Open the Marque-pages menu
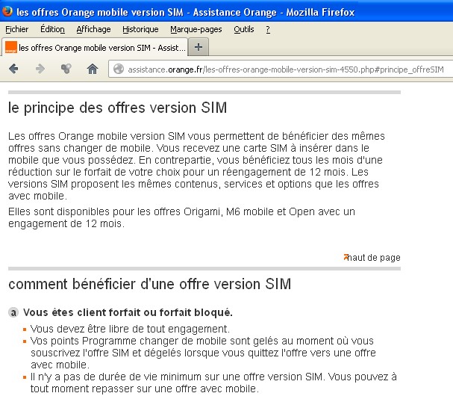 coord(196,29)
